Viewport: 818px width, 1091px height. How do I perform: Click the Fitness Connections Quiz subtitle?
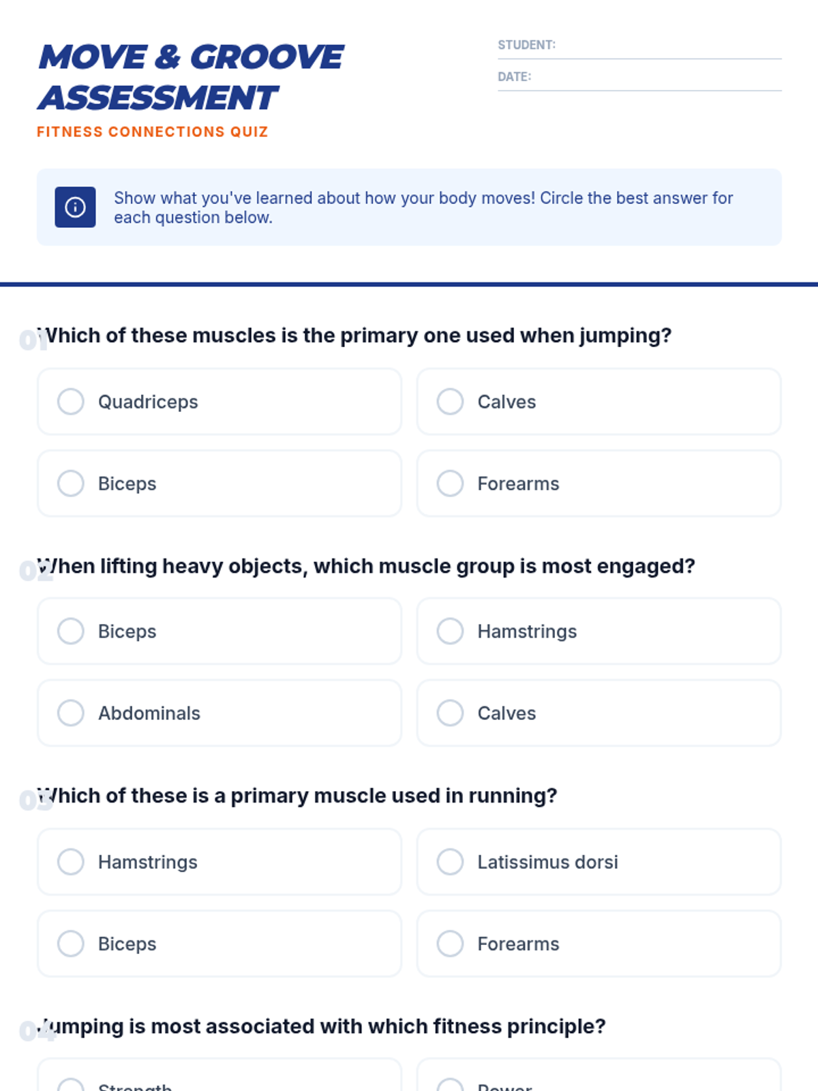153,132
